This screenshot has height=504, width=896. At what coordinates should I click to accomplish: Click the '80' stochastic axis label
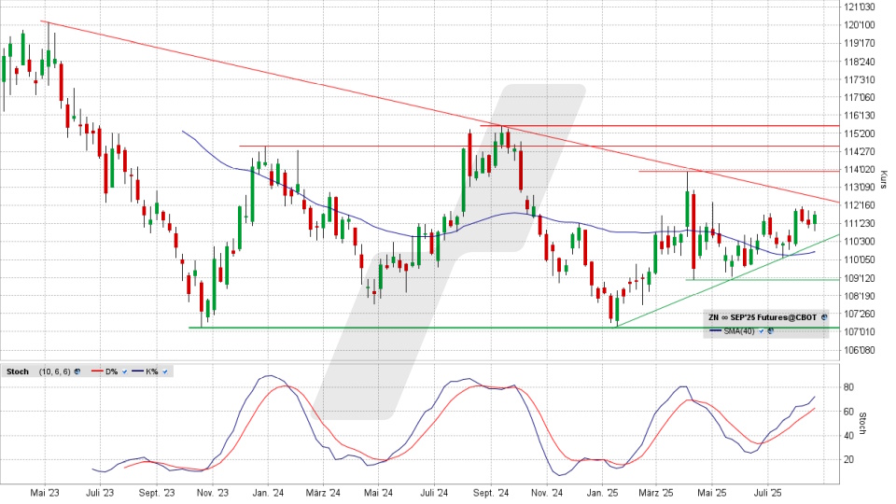tap(848, 387)
